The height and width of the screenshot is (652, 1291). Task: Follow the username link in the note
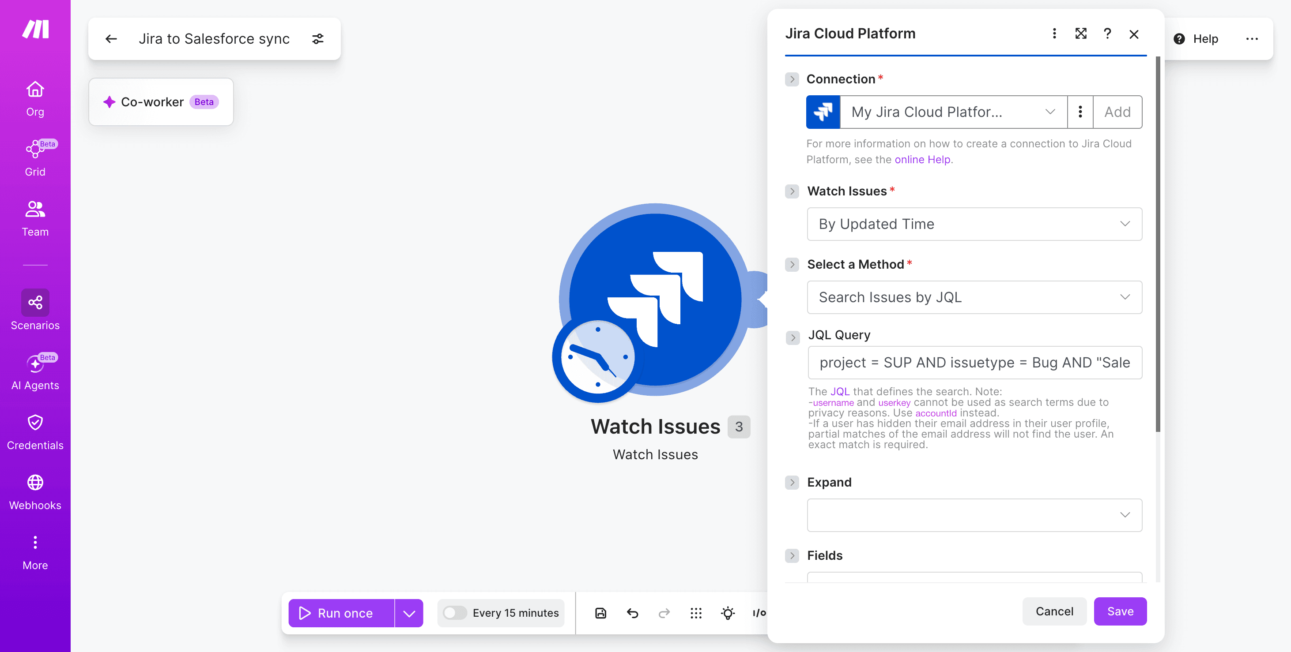click(x=833, y=403)
